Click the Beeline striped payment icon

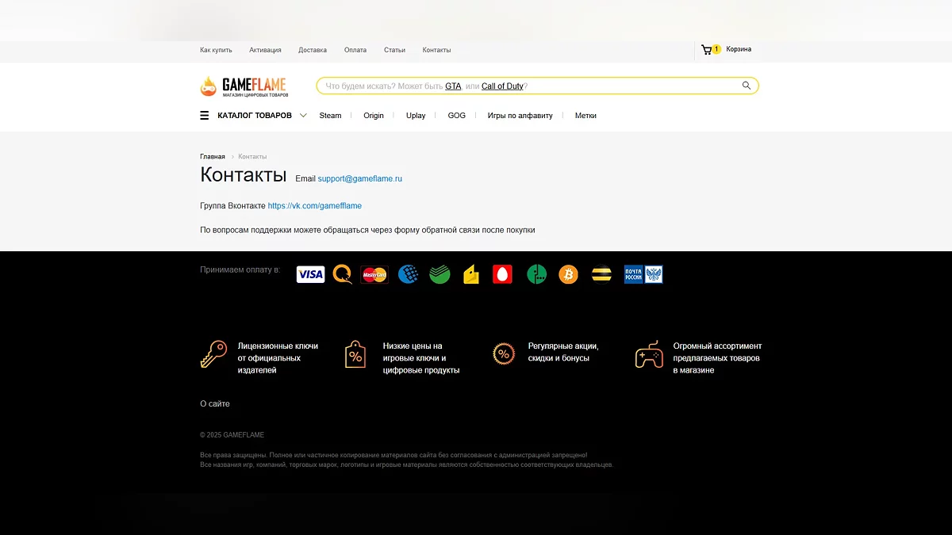(602, 274)
